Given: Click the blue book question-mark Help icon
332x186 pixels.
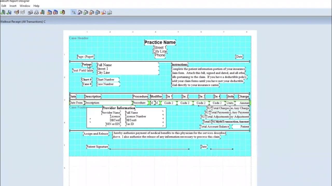Looking at the screenshot, I should (50, 12).
